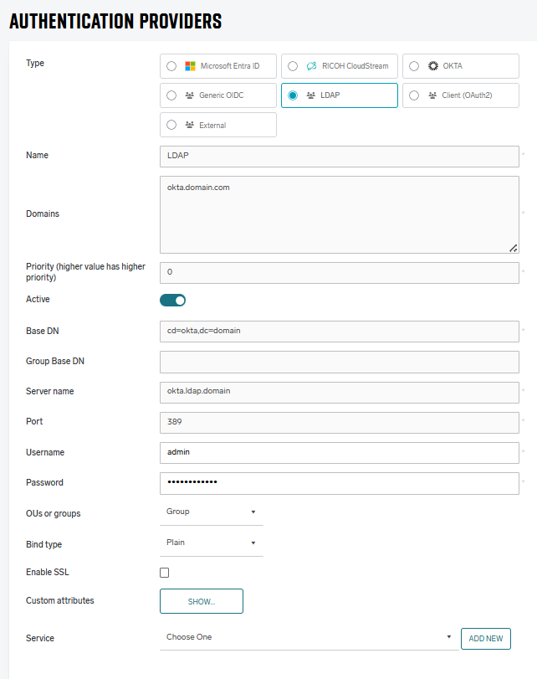537x679 pixels.
Task: Enable the SSL checkbox
Action: (x=164, y=572)
